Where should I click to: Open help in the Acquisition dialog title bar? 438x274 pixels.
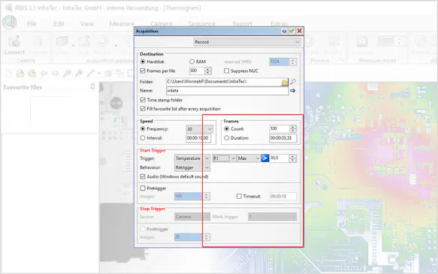(284, 31)
